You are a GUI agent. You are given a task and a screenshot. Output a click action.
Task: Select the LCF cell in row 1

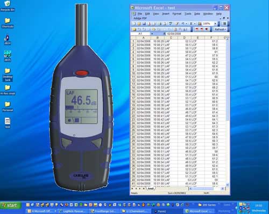[198, 41]
